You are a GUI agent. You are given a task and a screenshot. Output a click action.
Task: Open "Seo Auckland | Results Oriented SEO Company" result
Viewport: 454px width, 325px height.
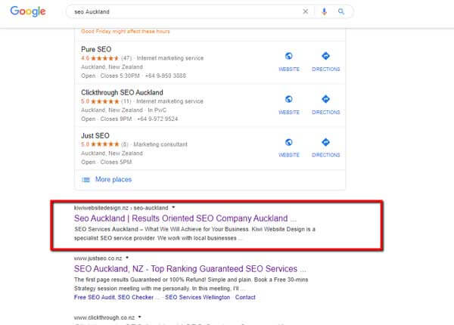coord(180,218)
